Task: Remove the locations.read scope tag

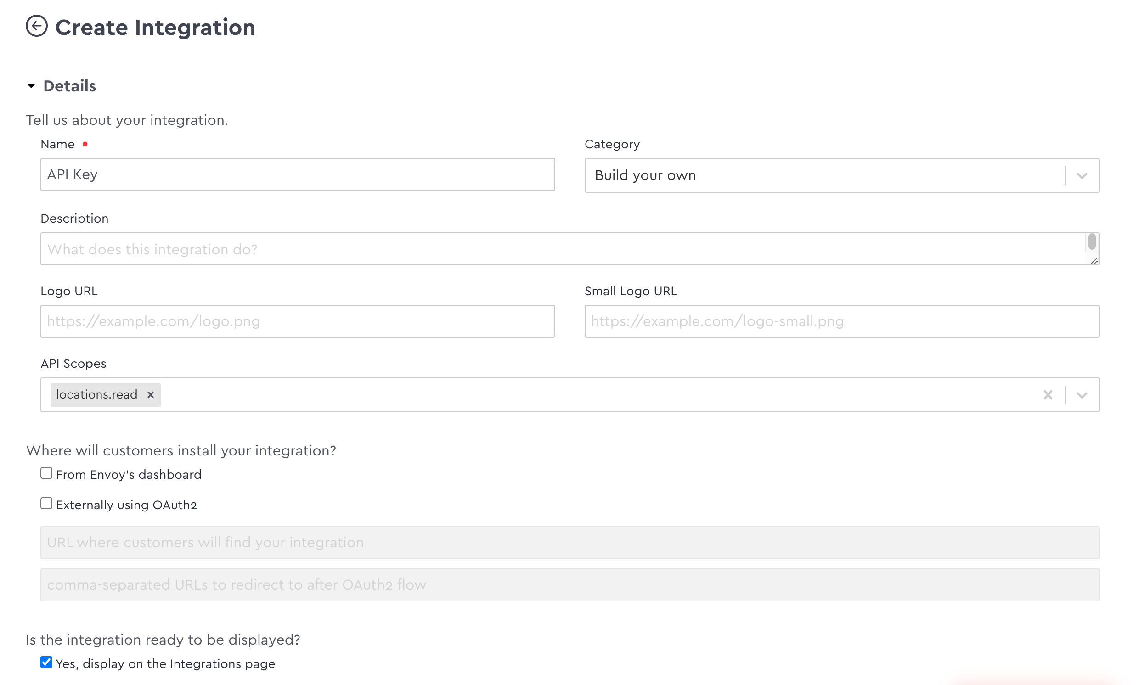Action: coord(151,395)
